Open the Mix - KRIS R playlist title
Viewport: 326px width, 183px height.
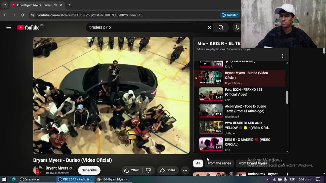click(x=219, y=43)
